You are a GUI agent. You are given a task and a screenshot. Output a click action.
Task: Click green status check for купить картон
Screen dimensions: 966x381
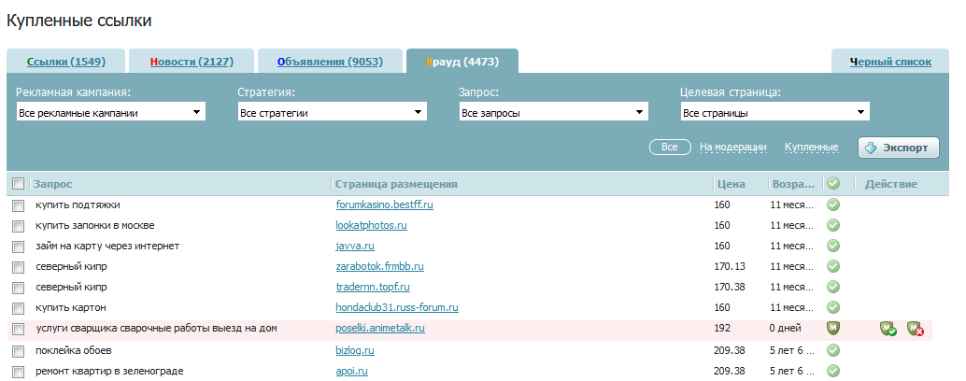click(x=833, y=307)
